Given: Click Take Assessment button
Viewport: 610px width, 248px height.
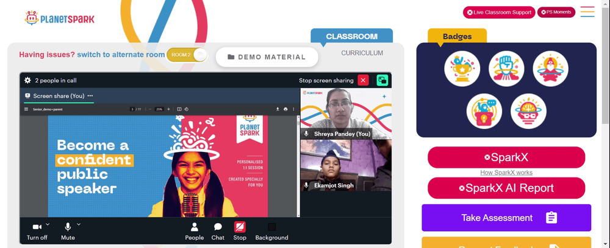Looking at the screenshot, I should [506, 218].
